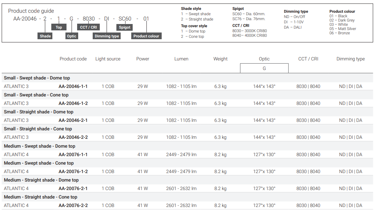Open product code AA-20076-2-1

click(x=73, y=189)
